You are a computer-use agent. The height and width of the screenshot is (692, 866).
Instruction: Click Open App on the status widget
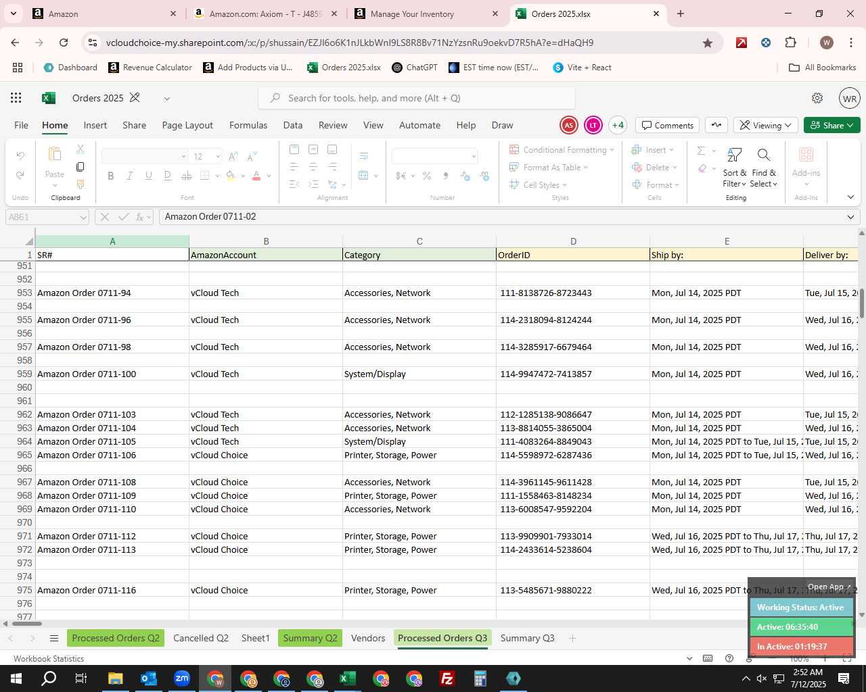[829, 587]
